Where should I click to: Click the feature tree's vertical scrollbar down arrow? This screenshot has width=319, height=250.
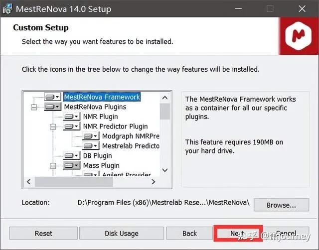165,171
